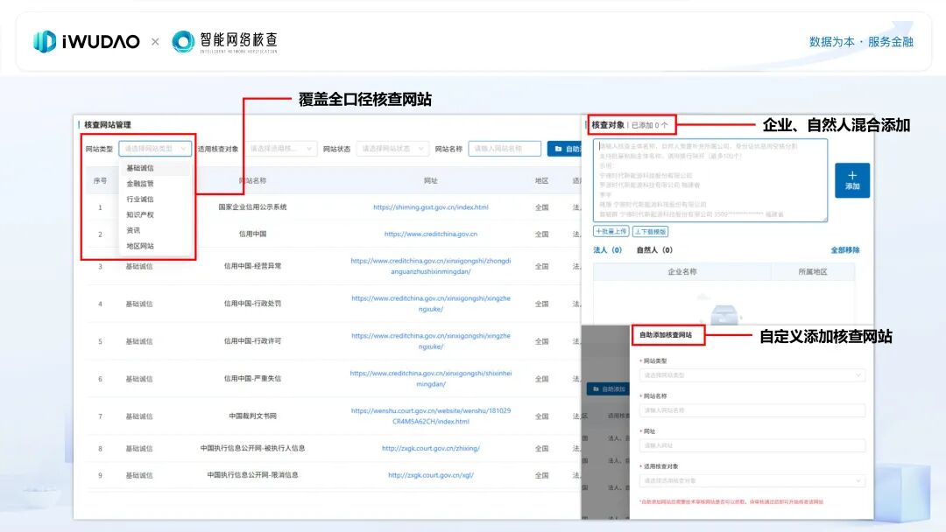
Task: Open the 信用中国-严重失信 website URL
Action: [x=431, y=379]
